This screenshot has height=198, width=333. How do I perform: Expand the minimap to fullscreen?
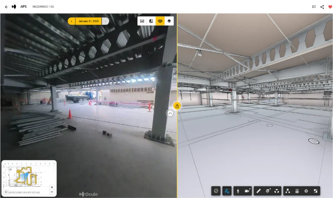pos(6,192)
